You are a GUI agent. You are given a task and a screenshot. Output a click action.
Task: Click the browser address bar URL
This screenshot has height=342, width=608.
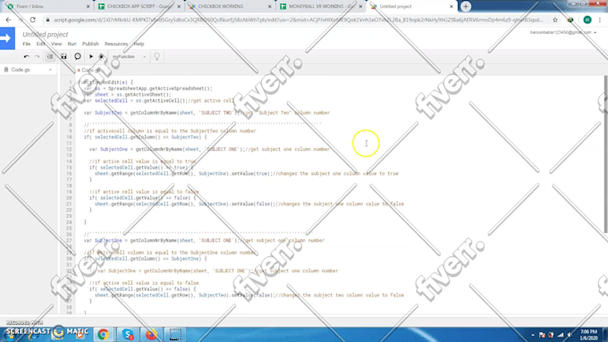298,20
